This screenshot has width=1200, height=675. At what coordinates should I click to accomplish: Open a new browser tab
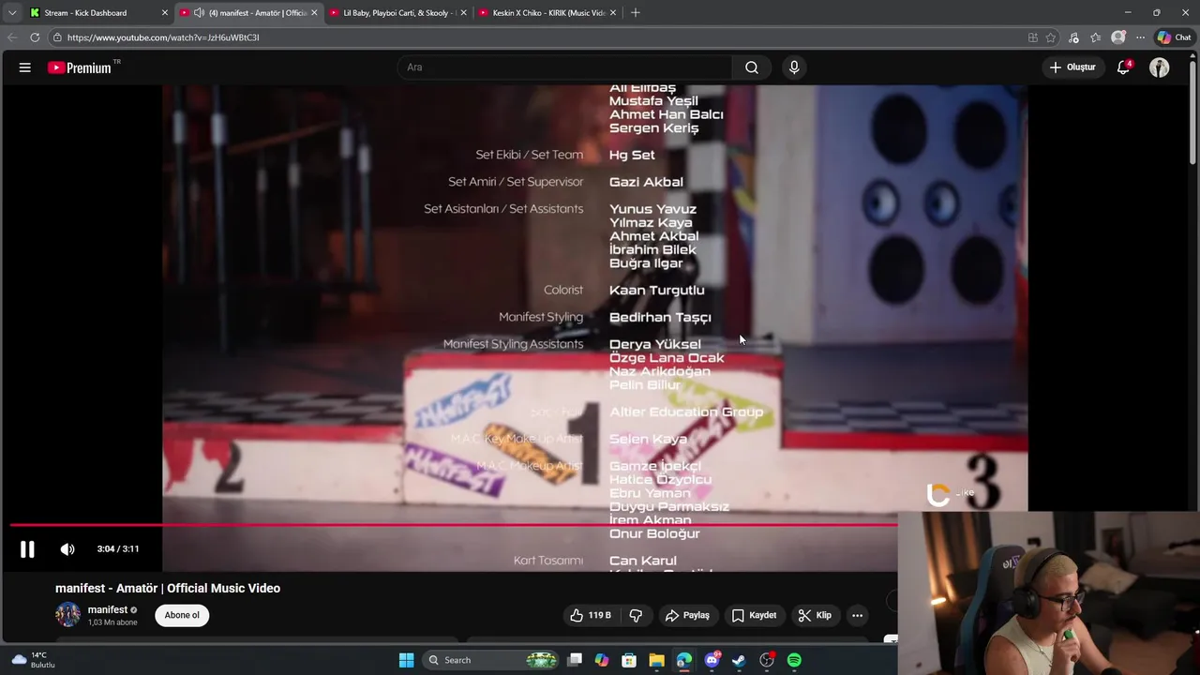point(636,13)
